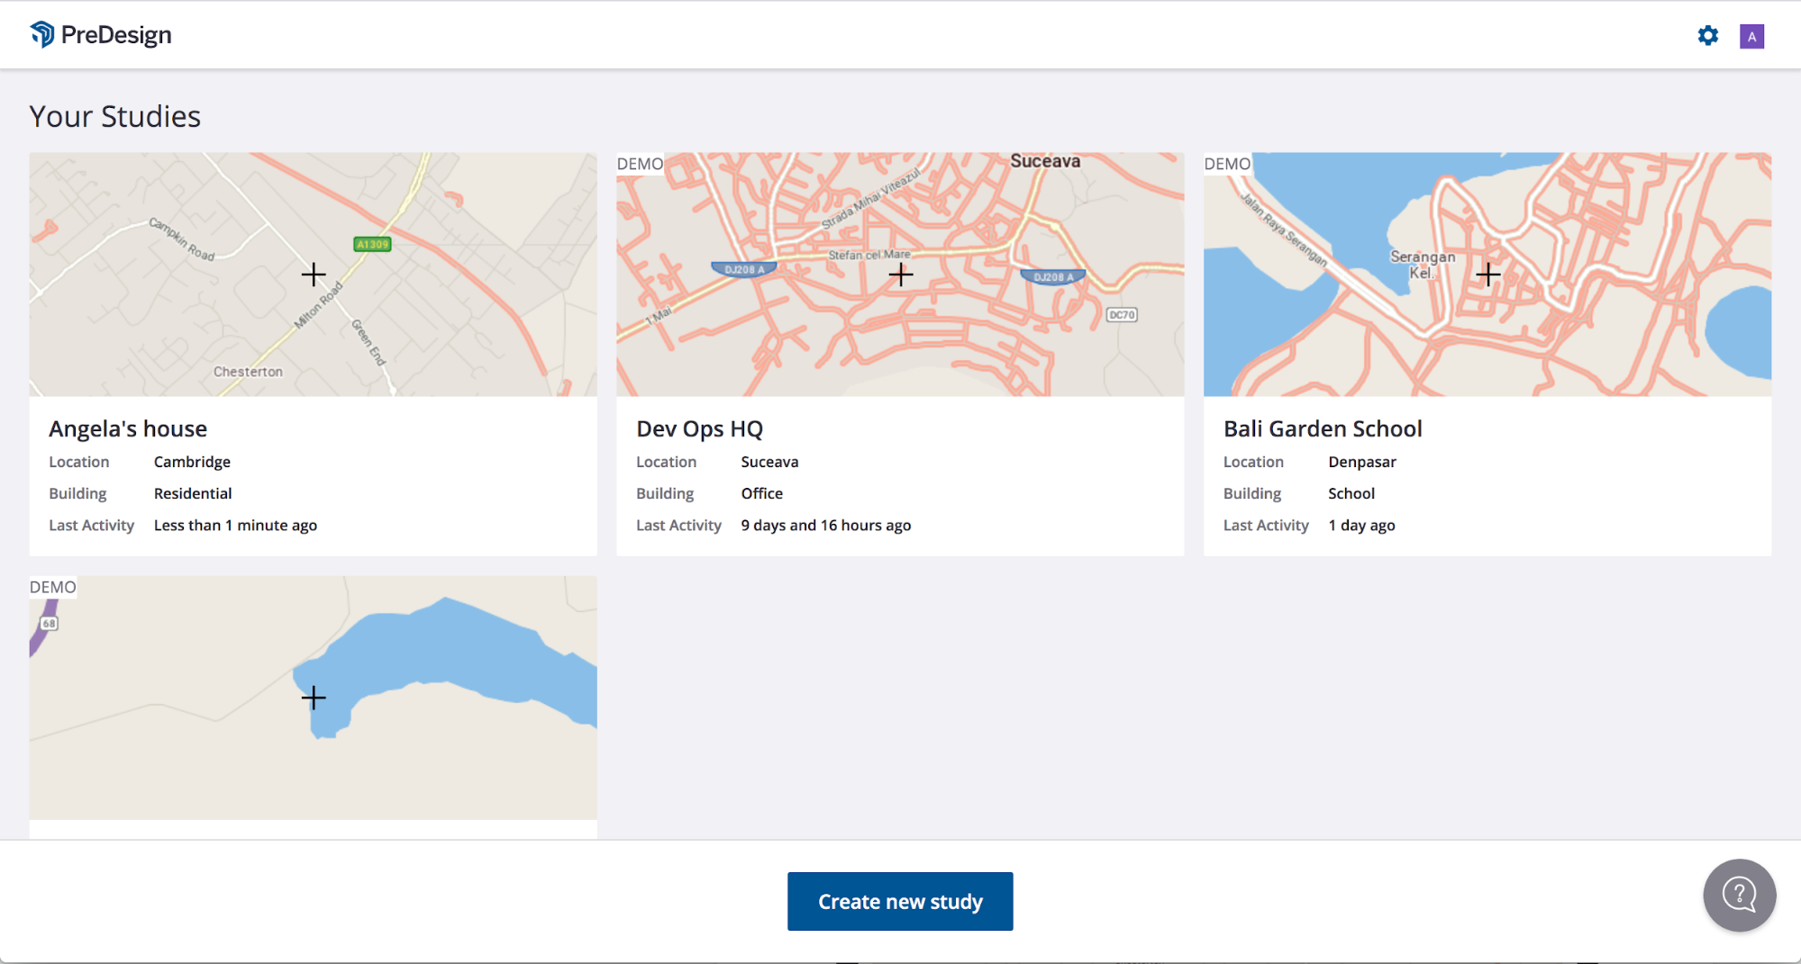This screenshot has width=1801, height=964.
Task: Open the settings gear icon
Action: tap(1707, 36)
